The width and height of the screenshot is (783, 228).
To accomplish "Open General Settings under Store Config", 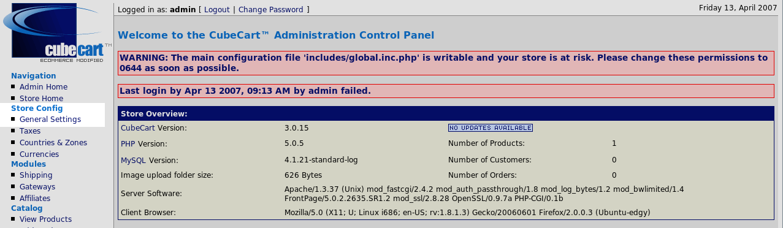I will 50,120.
